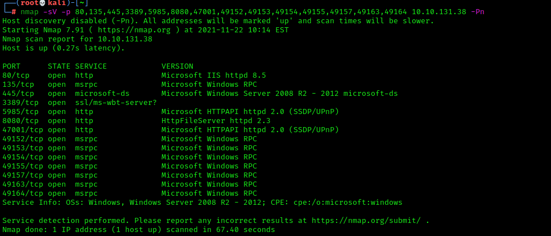Click the 80/tcp port entry
This screenshot has height=236, width=551.
click(x=16, y=75)
